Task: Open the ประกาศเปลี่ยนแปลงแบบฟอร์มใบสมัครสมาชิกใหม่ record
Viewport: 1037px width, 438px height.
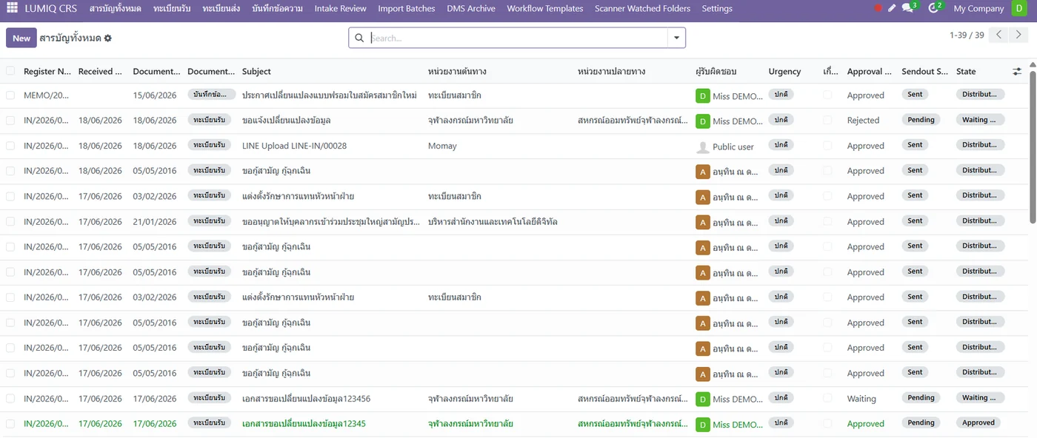Action: [330, 95]
